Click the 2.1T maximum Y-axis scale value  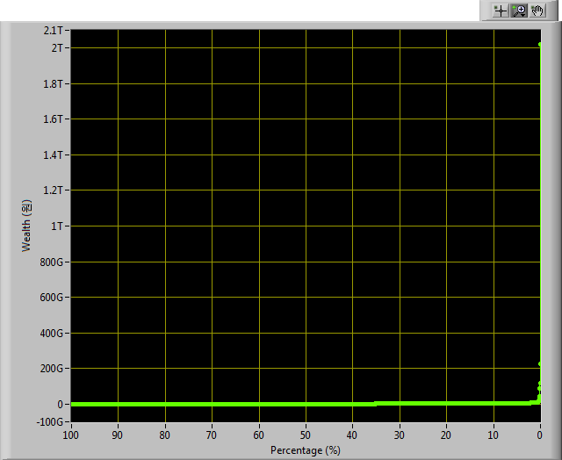(53, 31)
